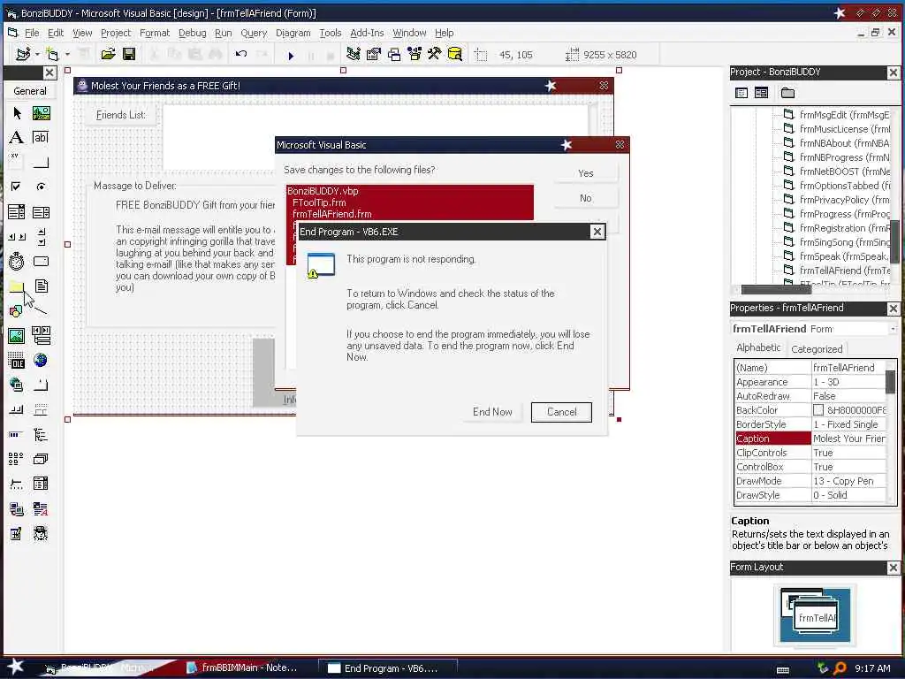Select the Timer stopwatch tool
This screenshot has height=679, width=905.
click(17, 262)
